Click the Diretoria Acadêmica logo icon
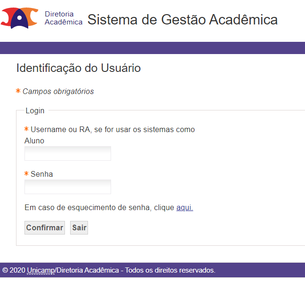This screenshot has height=282, width=305. click(19, 18)
